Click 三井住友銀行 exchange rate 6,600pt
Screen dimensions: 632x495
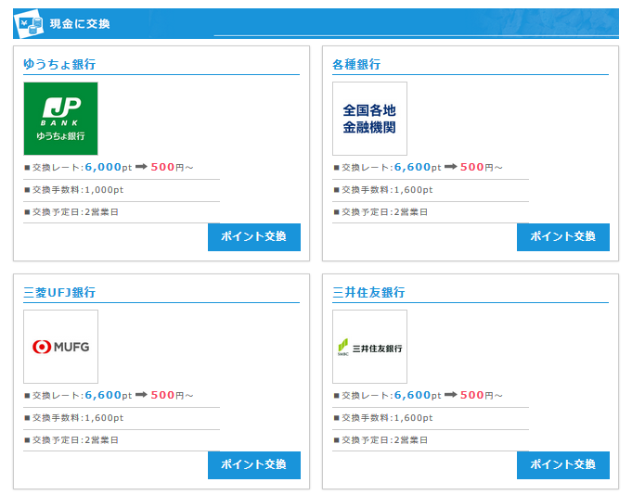[x=418, y=395]
